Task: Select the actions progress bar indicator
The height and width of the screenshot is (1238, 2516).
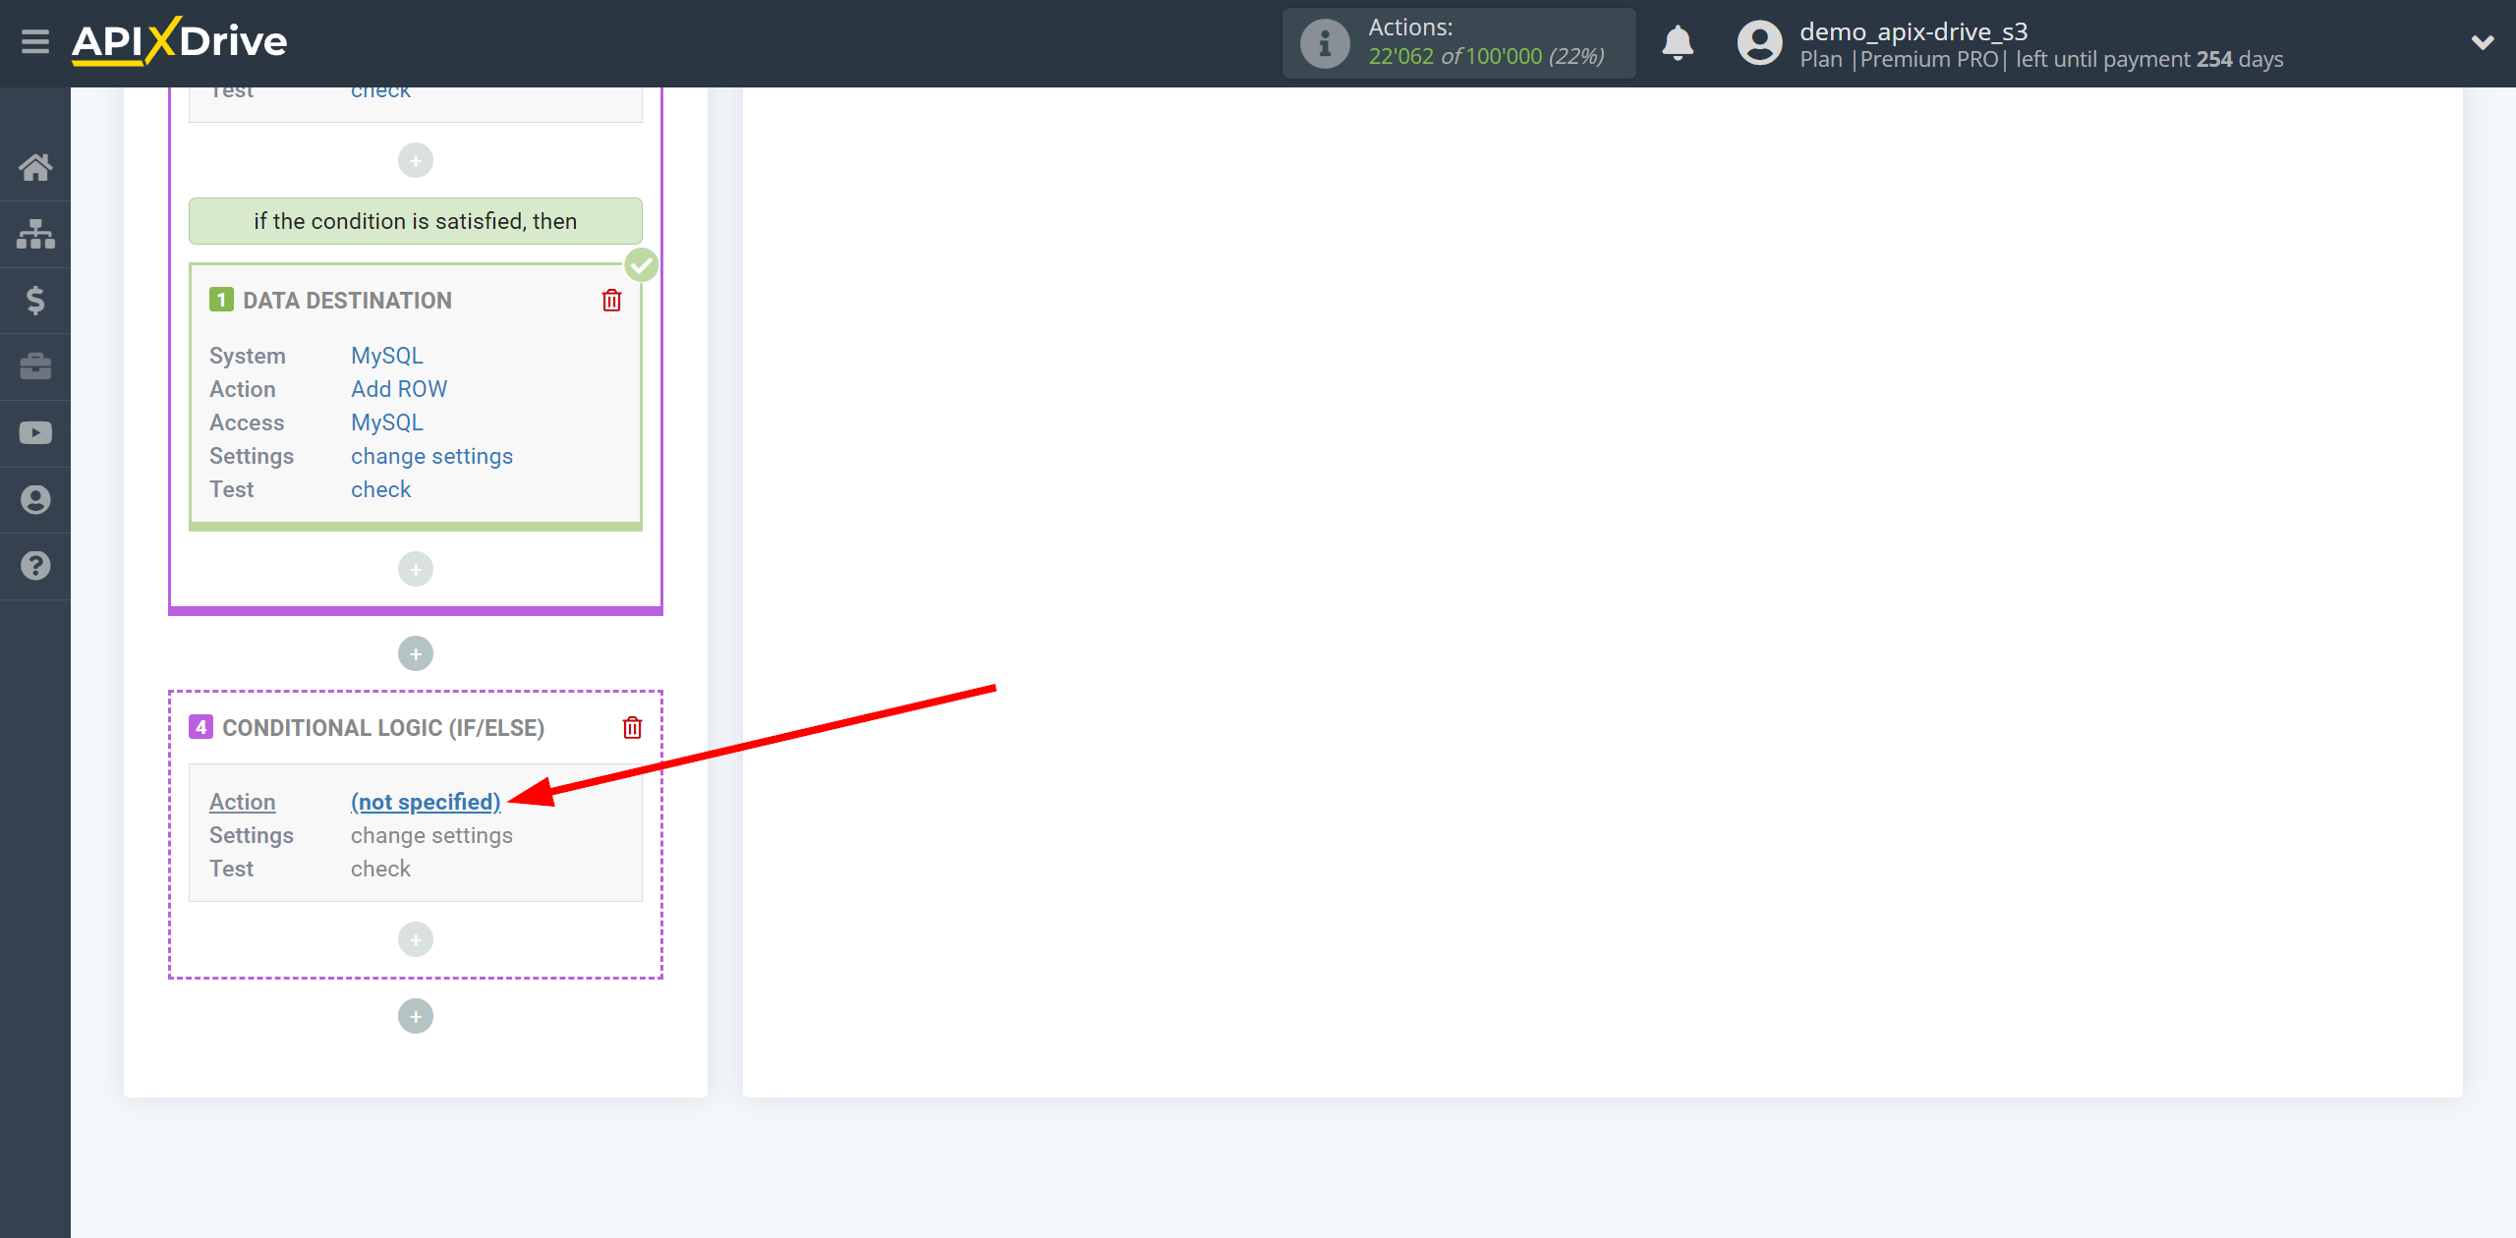Action: (x=1460, y=43)
